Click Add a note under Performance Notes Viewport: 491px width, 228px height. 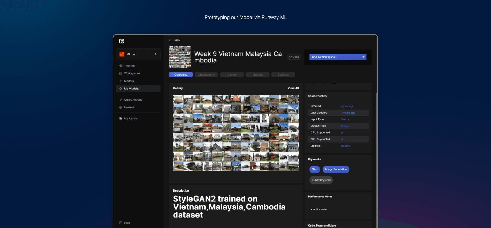[318, 209]
